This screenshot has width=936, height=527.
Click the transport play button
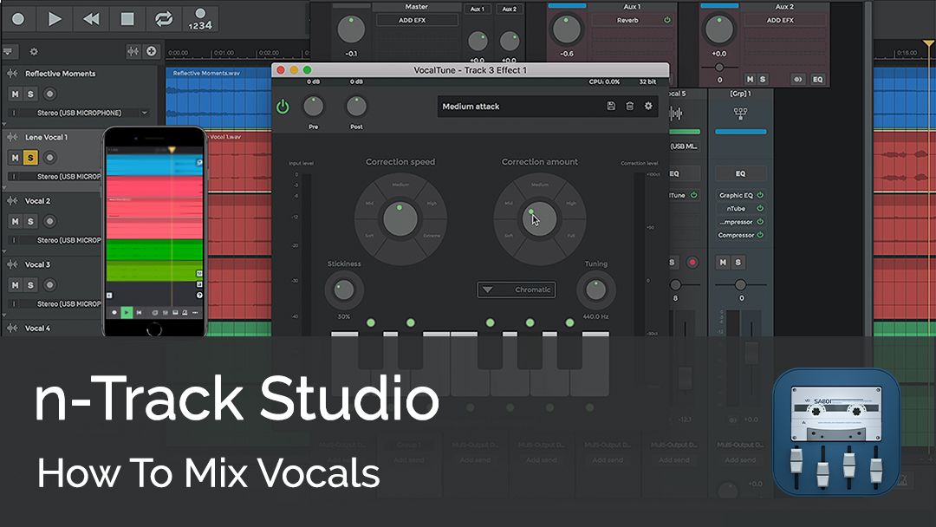click(55, 19)
